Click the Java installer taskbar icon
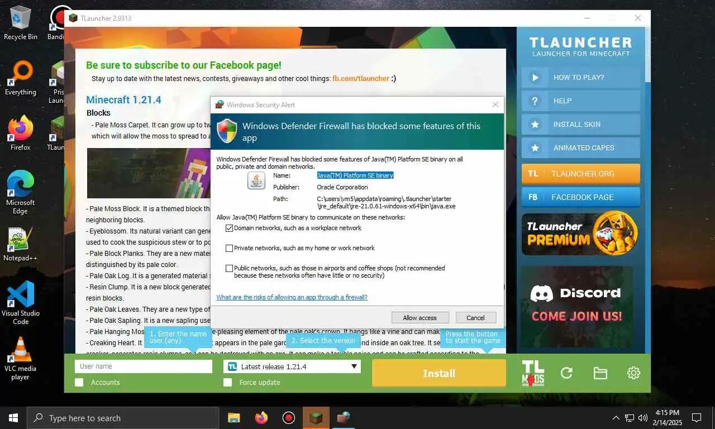Image resolution: width=715 pixels, height=429 pixels. pos(343,418)
